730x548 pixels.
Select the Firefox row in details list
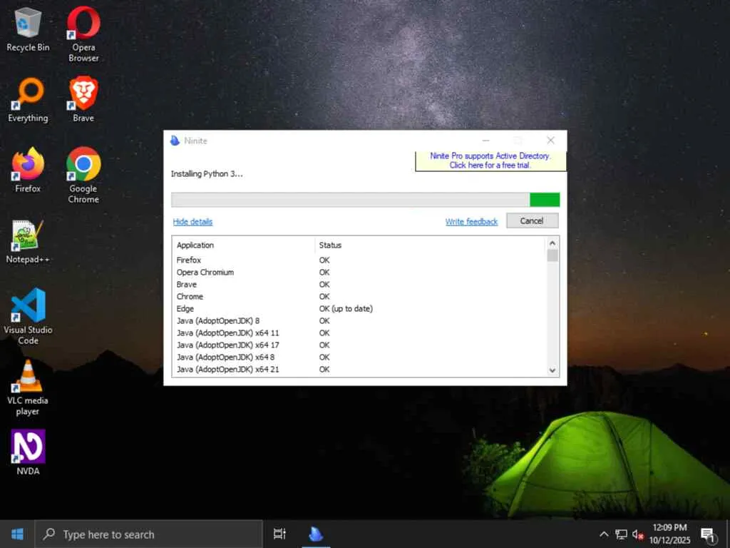tap(359, 260)
